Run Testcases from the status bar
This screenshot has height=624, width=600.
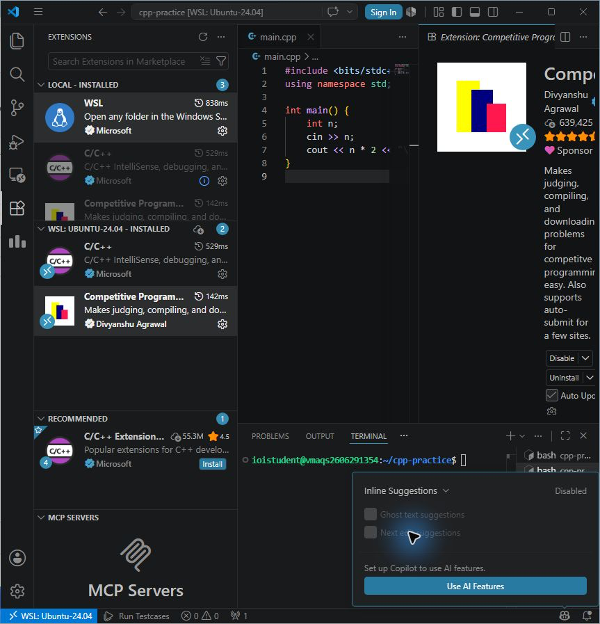(x=136, y=616)
